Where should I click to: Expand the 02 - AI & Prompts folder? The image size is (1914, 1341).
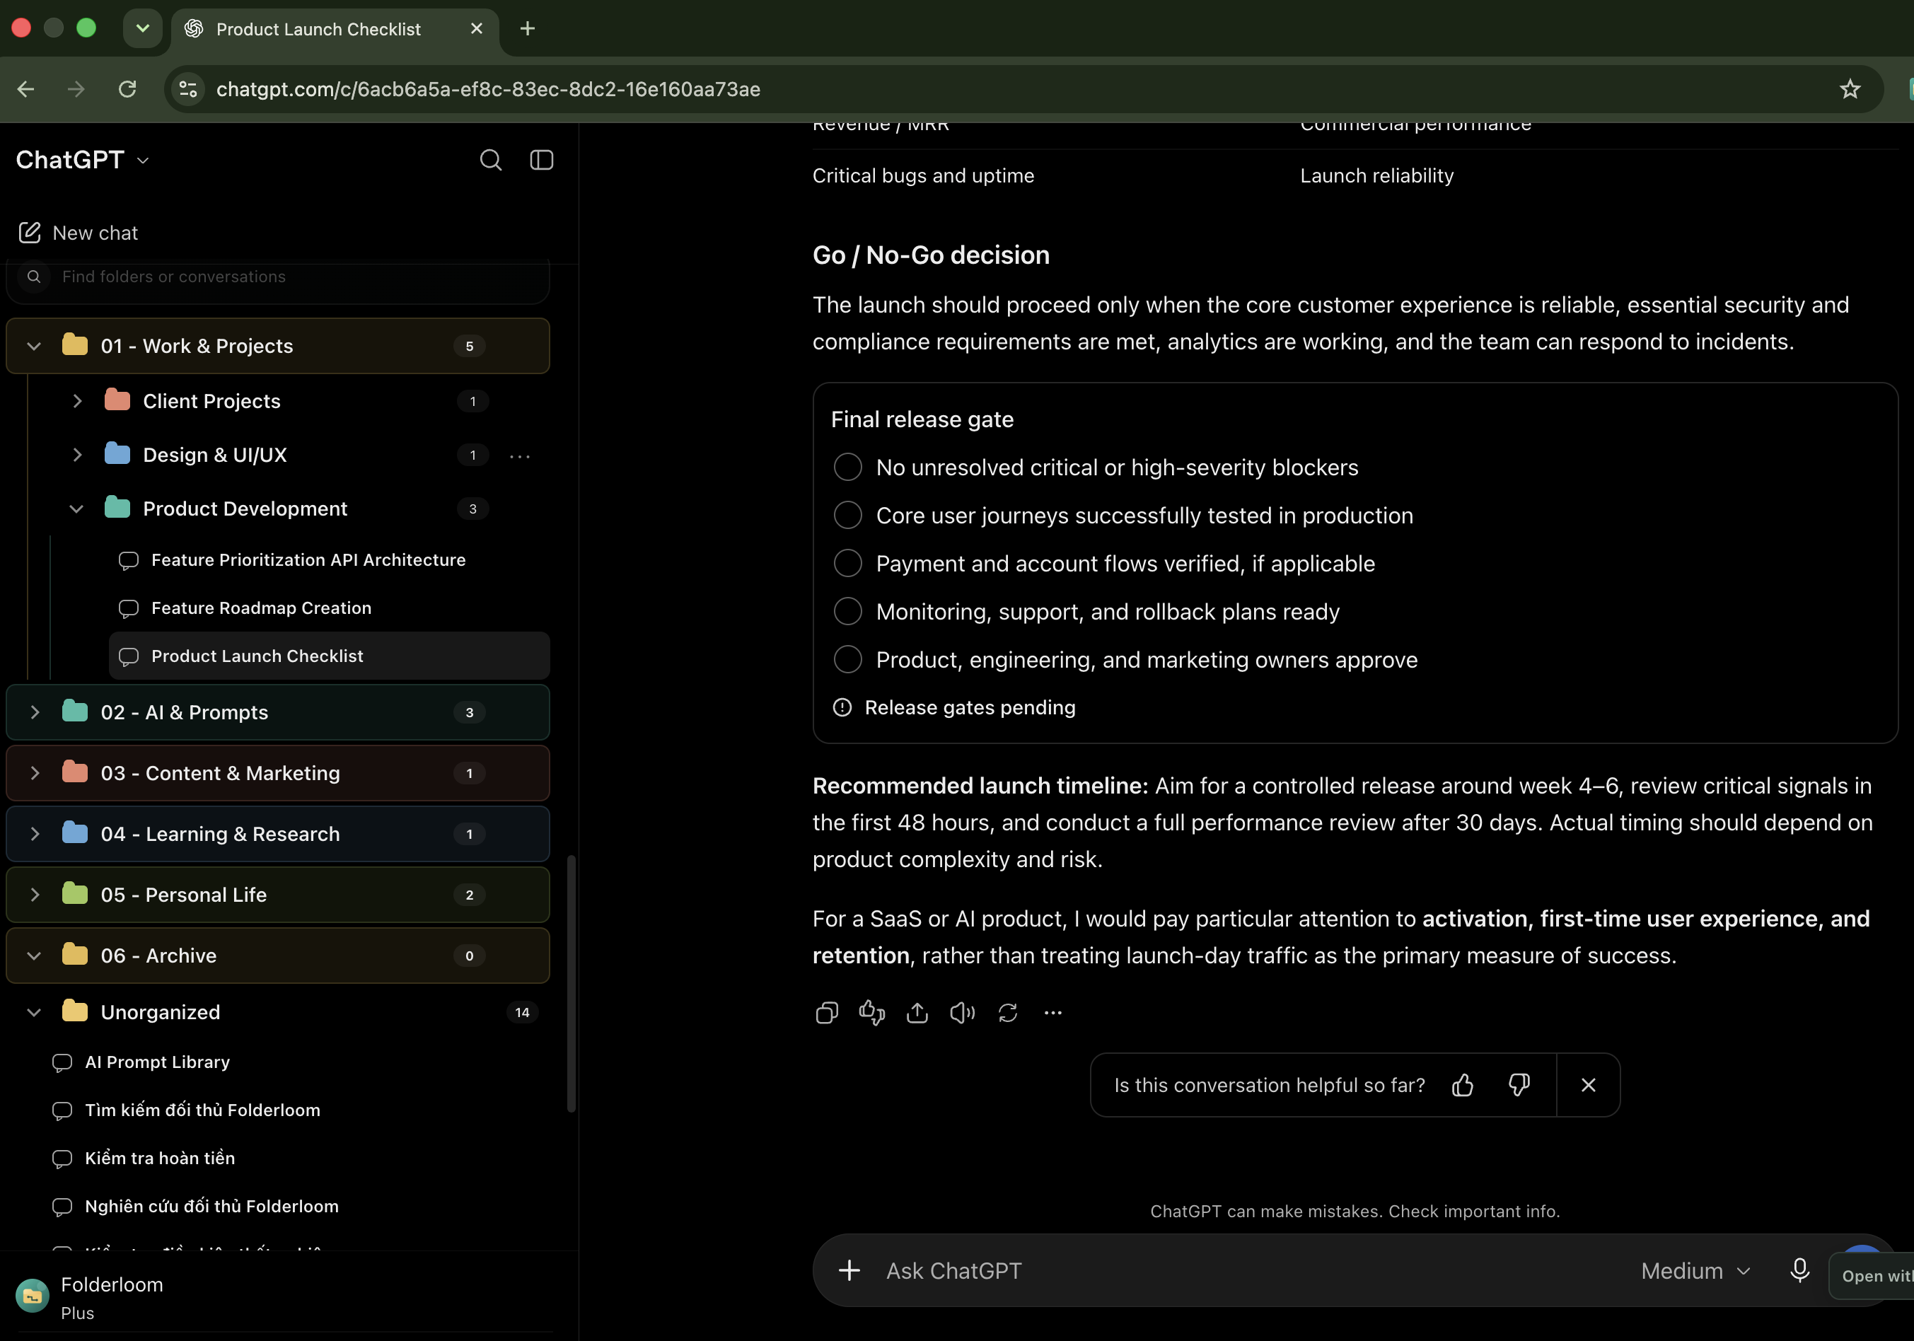tap(34, 712)
